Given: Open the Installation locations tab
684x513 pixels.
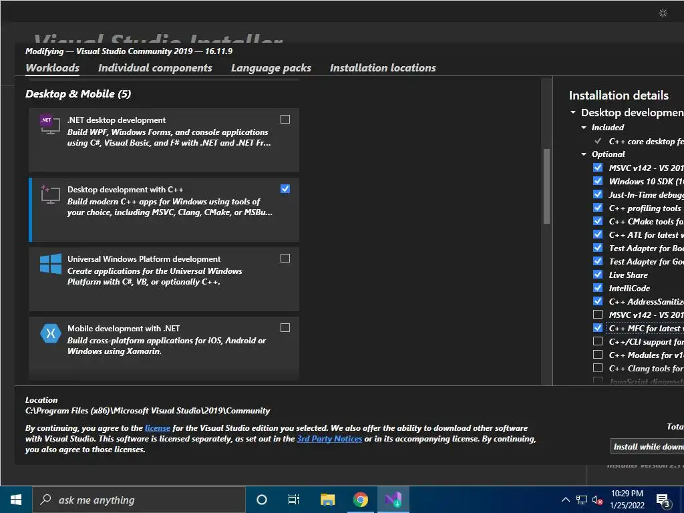Looking at the screenshot, I should click(383, 68).
